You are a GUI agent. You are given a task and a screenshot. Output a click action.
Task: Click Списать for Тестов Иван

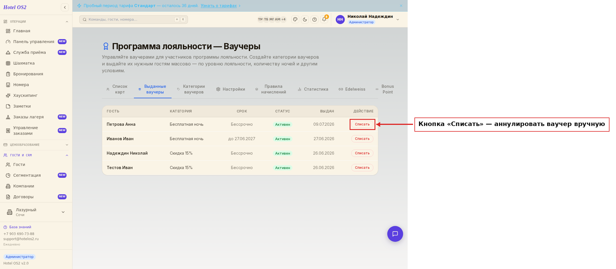[x=362, y=168]
